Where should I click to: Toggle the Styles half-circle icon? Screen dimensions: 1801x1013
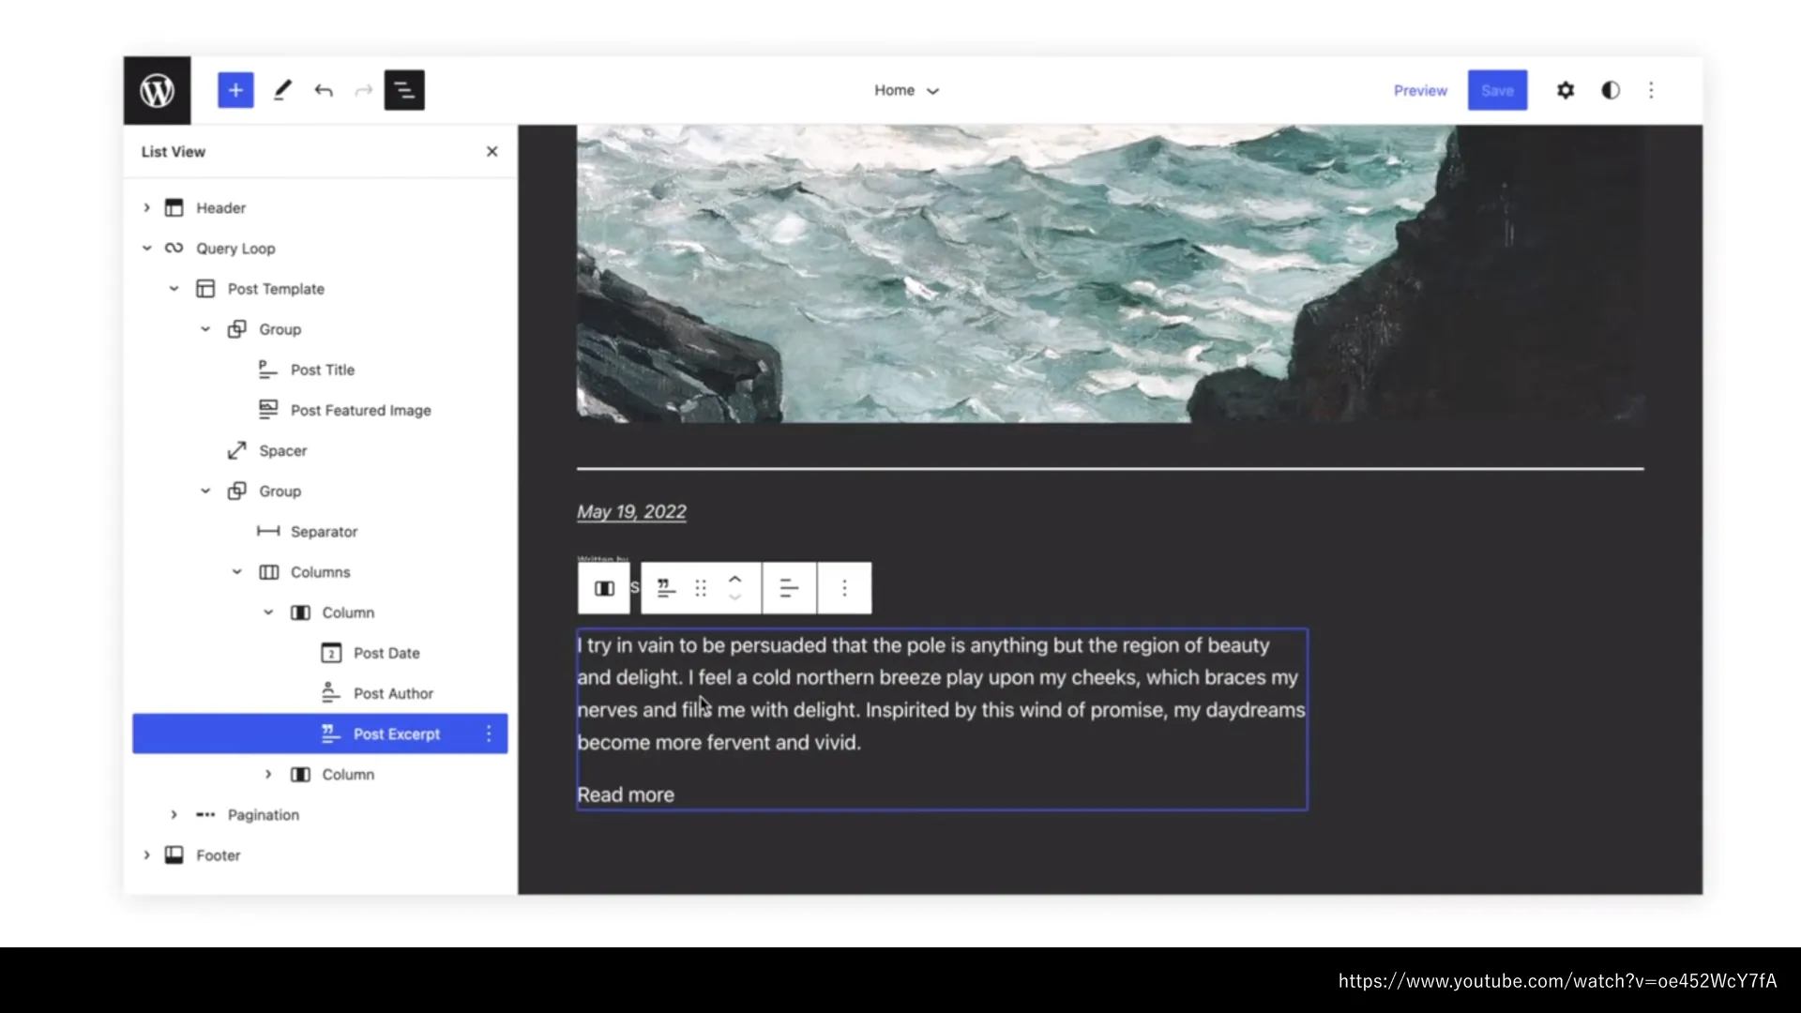(1610, 90)
